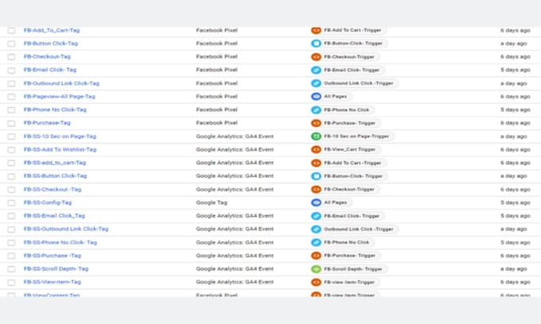This screenshot has height=324, width=541.
Task: Click "a day ago" in the FB-SS-Scroll Depth- Tag row
Action: [x=513, y=269]
